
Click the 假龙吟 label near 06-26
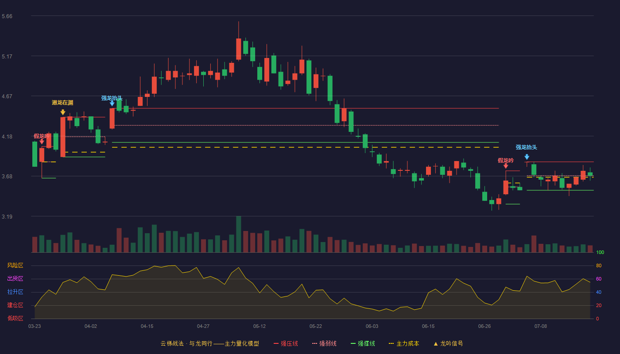[x=505, y=161]
